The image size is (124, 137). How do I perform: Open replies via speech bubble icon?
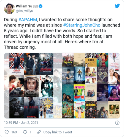pyautogui.click(x=25, y=132)
